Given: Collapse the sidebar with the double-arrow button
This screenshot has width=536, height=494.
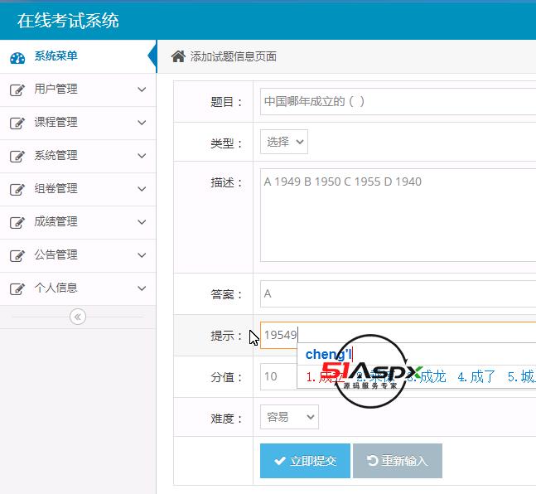Looking at the screenshot, I should pos(78,317).
